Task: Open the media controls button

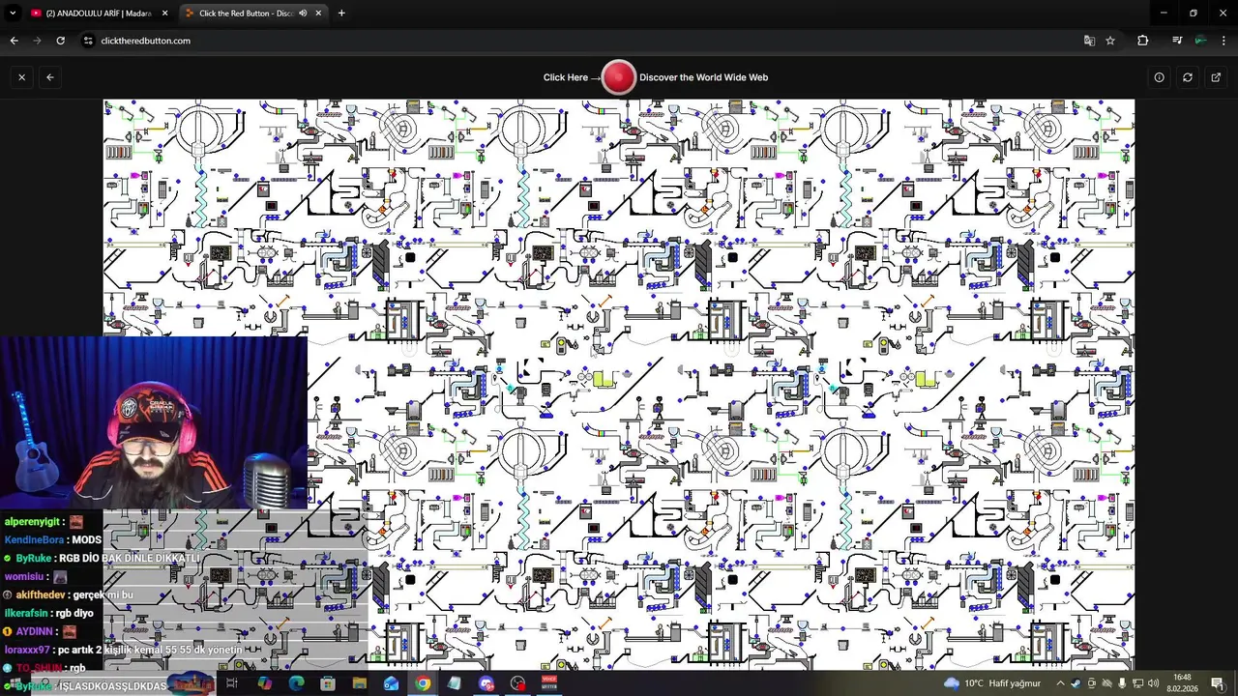Action: [x=1177, y=41]
